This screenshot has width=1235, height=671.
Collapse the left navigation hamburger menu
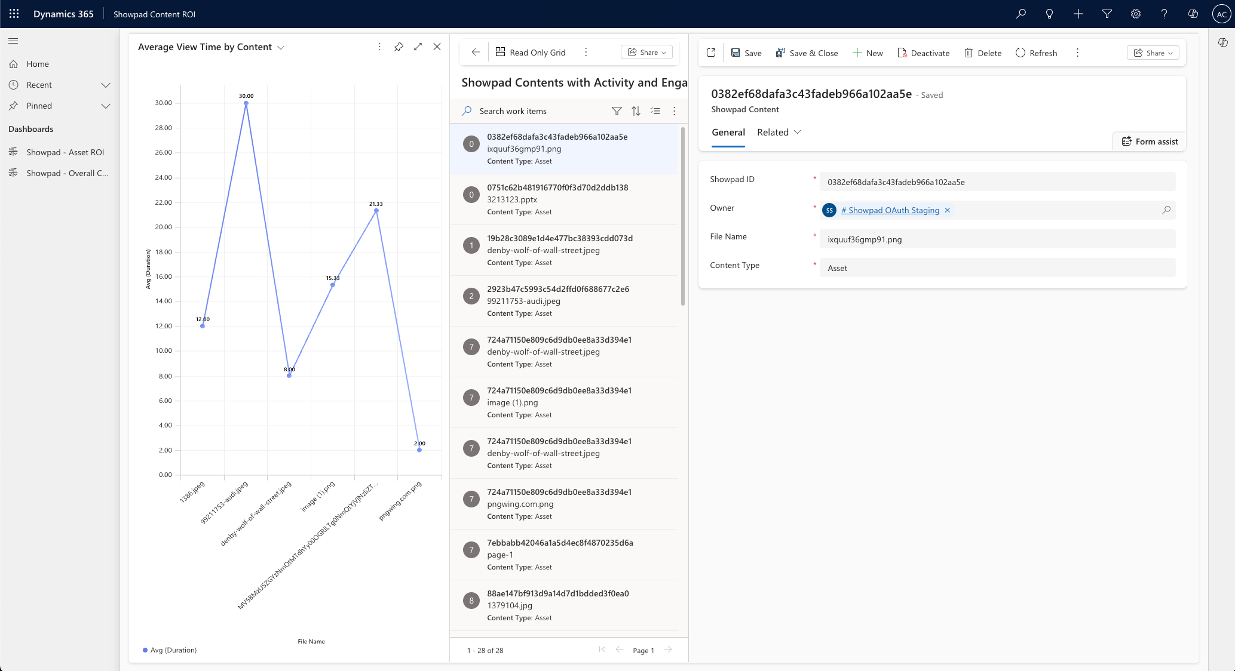(13, 41)
